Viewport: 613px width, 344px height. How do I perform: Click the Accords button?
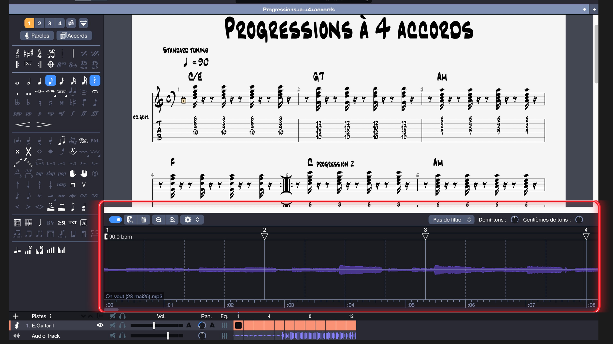coord(74,36)
